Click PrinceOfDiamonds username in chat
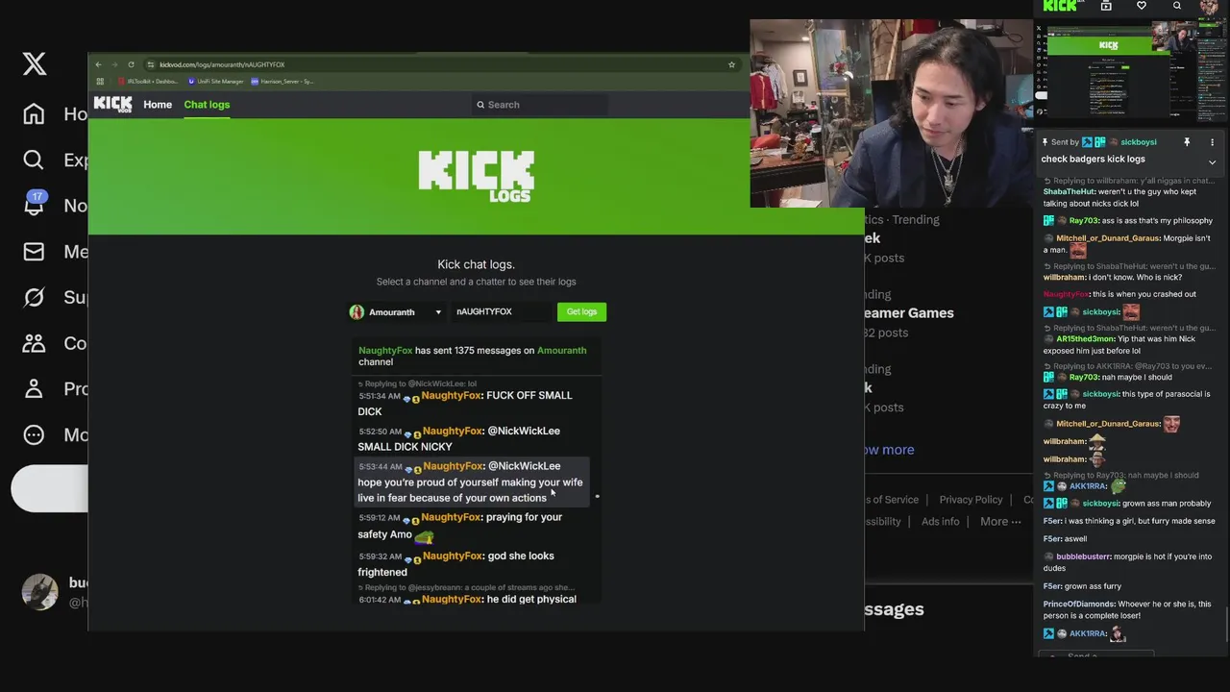 [x=1080, y=605]
